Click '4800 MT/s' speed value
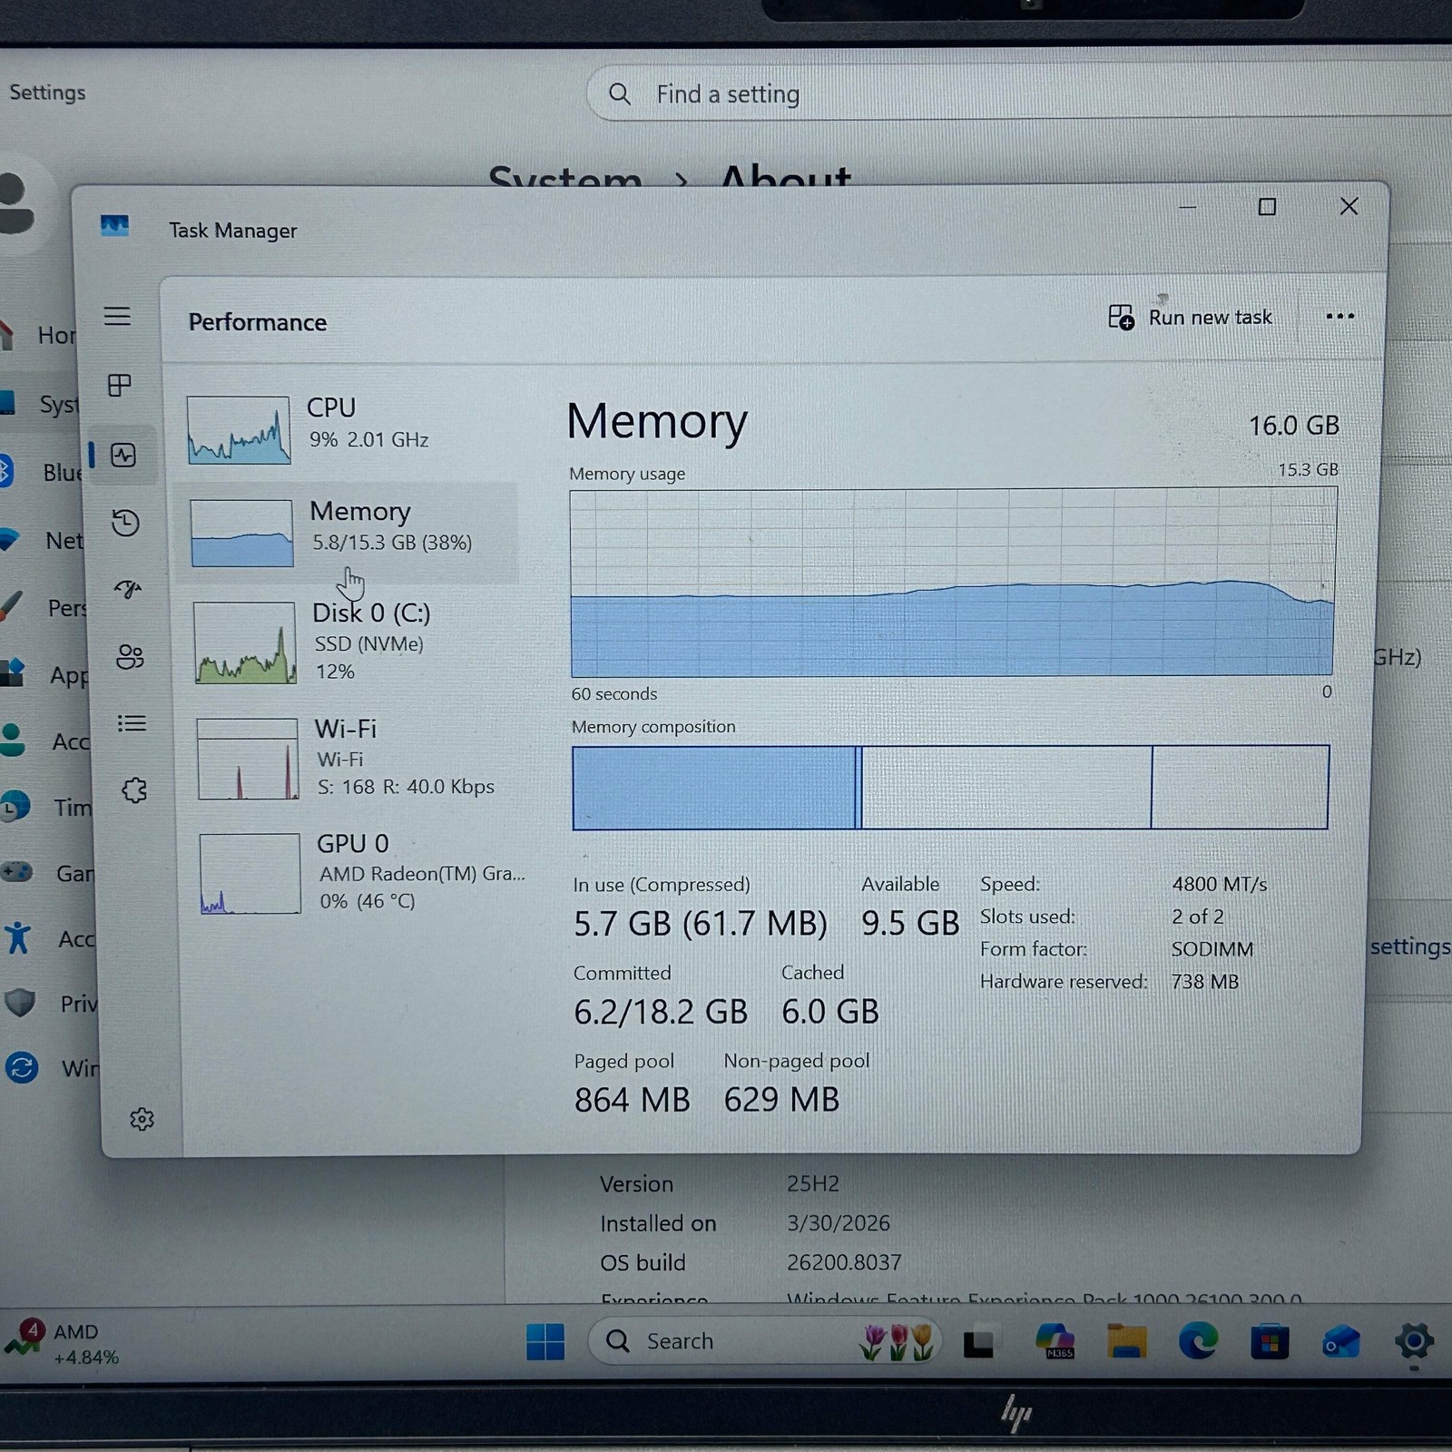Image resolution: width=1452 pixels, height=1452 pixels. pos(1219,884)
